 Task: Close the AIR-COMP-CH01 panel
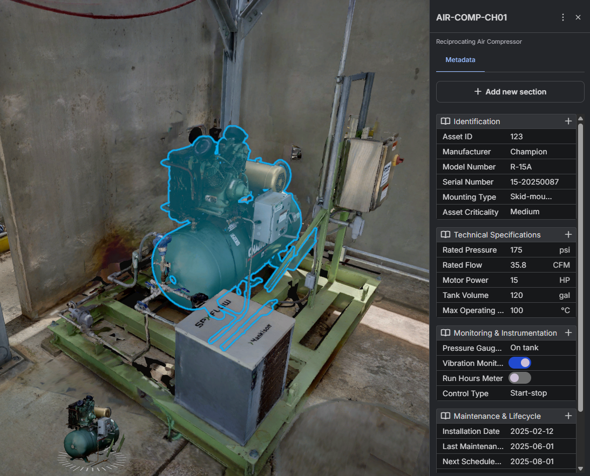(578, 17)
